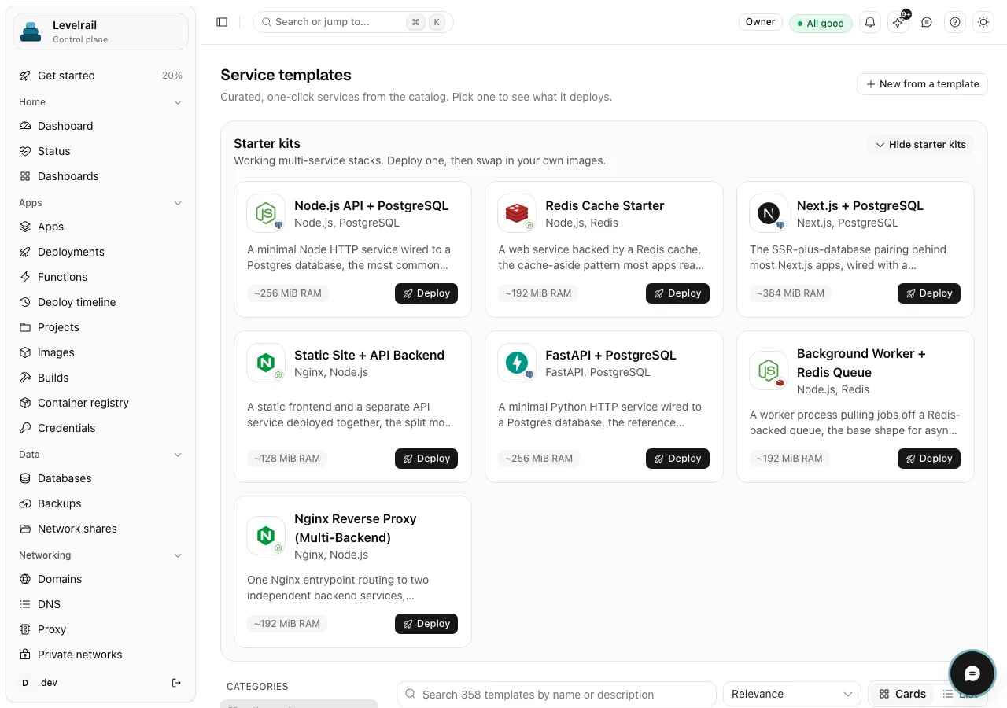The height and width of the screenshot is (708, 1007).
Task: Deploy Next.js + PostgreSQL
Action: (929, 293)
